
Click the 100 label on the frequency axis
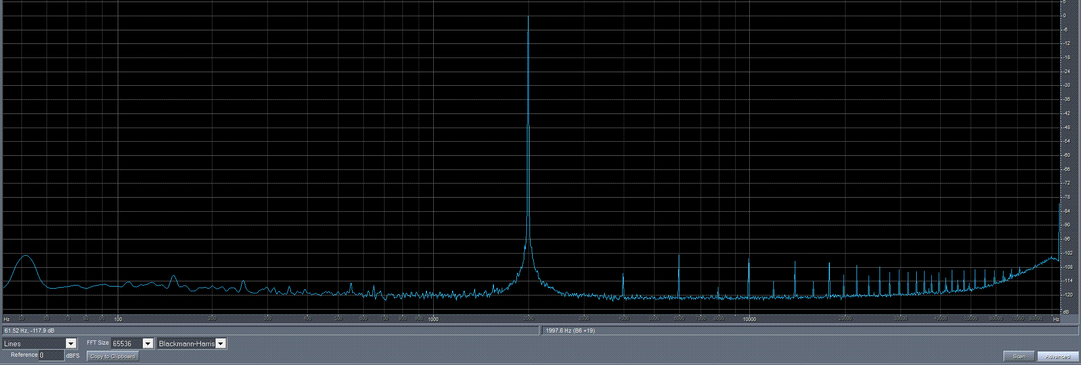pos(118,319)
